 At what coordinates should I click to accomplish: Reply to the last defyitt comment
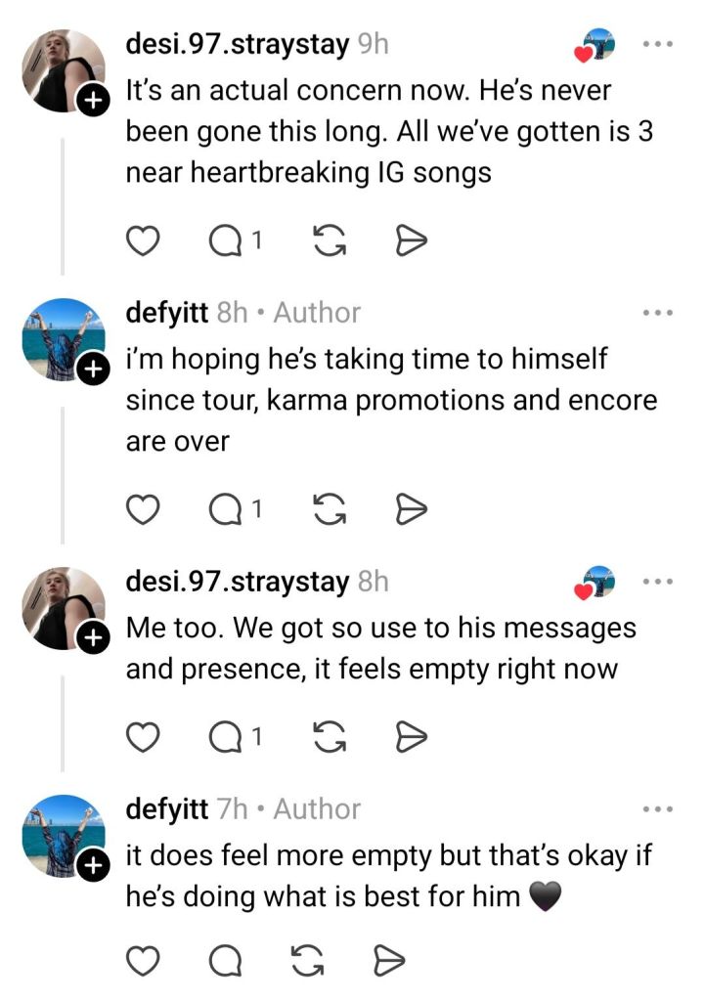(228, 963)
